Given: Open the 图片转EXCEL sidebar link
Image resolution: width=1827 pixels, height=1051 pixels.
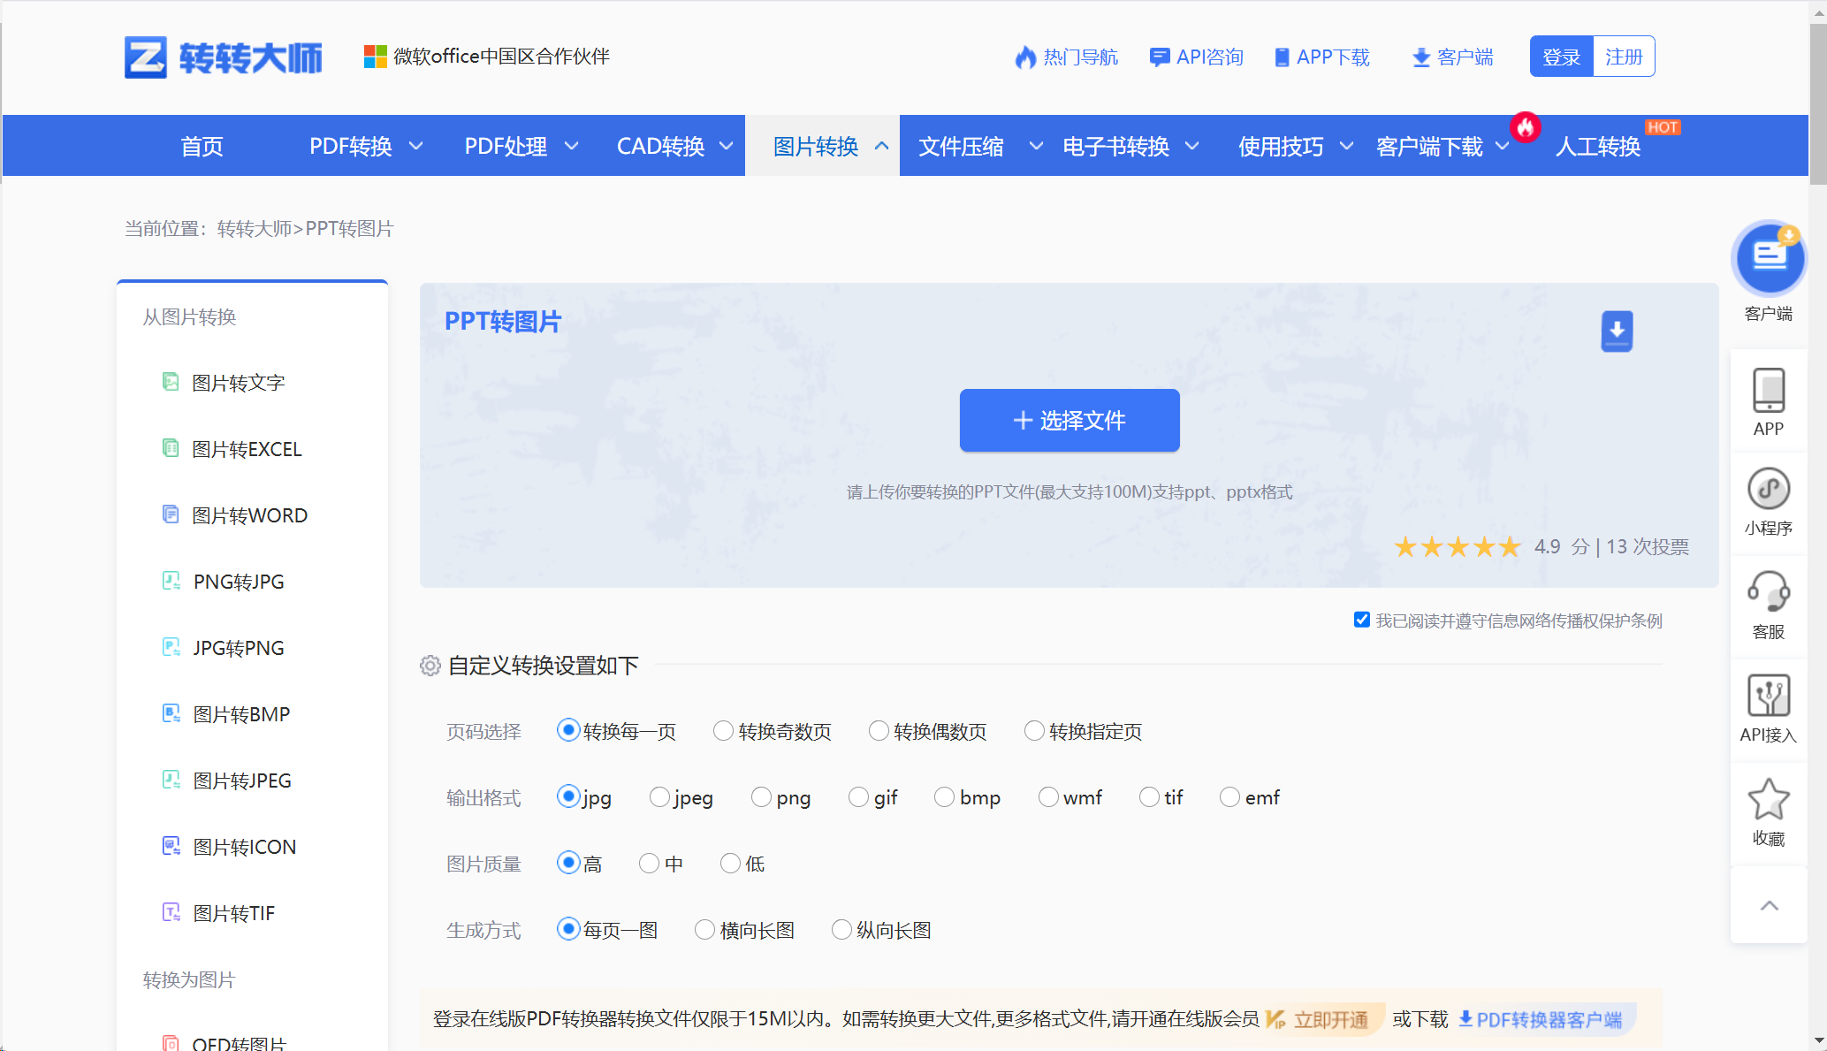Looking at the screenshot, I should [x=247, y=449].
